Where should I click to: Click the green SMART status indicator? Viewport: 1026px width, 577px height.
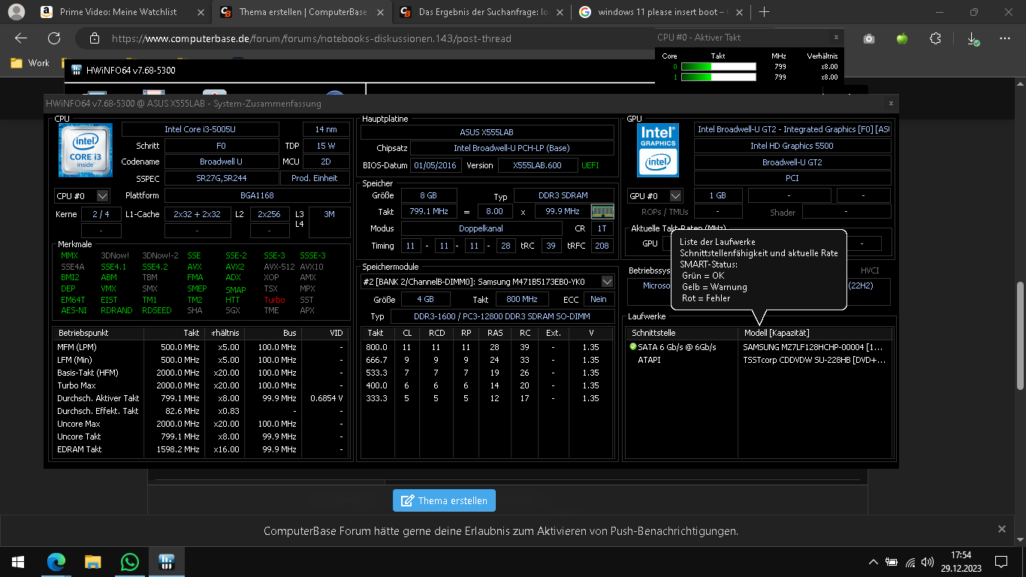[633, 347]
